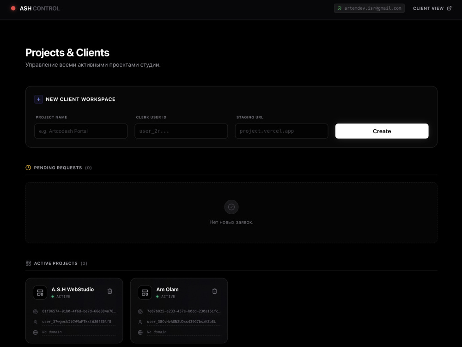Focus the Staging URL input field

click(x=281, y=131)
